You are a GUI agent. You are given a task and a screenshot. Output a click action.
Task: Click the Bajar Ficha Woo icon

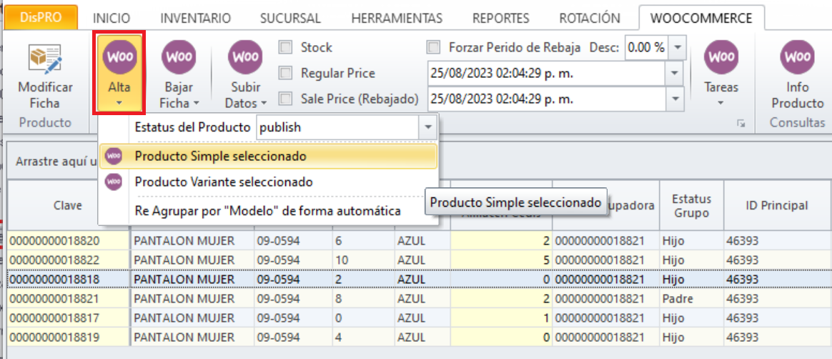(x=179, y=56)
